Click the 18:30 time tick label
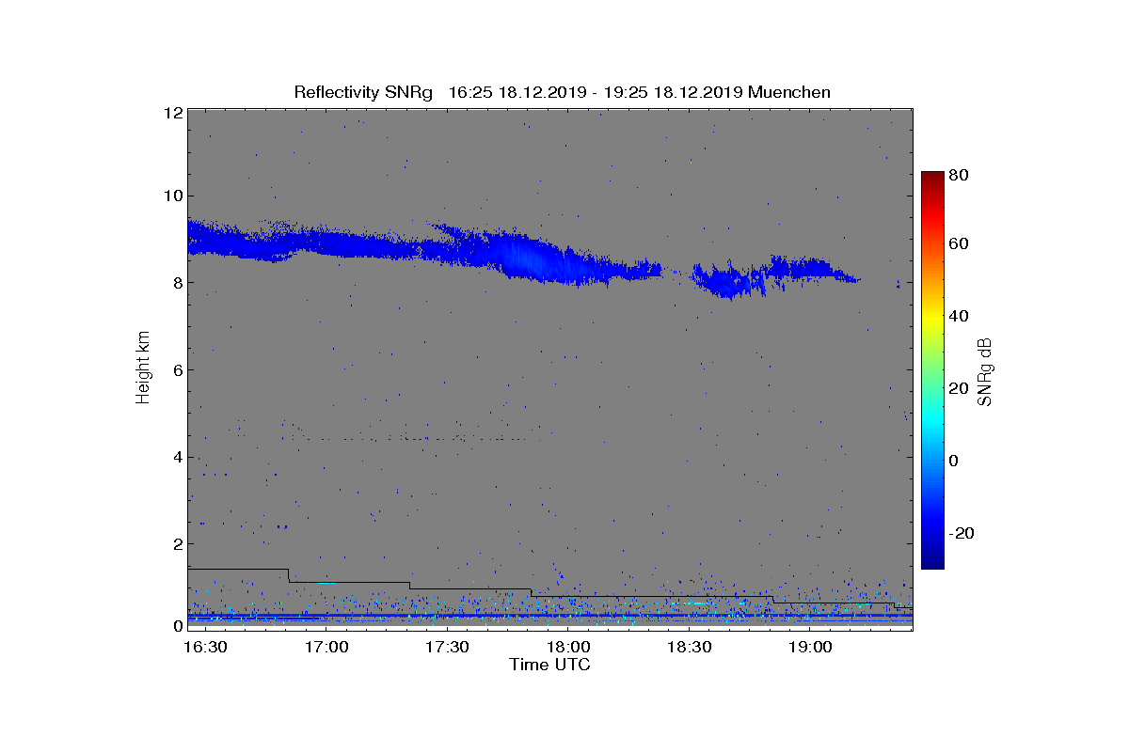This screenshot has height=752, width=1129. [x=689, y=647]
